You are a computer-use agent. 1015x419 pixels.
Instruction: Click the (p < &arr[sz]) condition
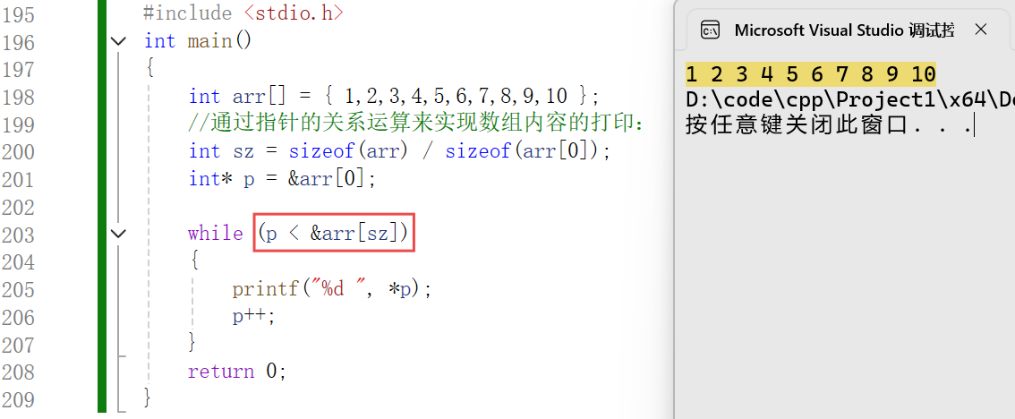coord(333,233)
